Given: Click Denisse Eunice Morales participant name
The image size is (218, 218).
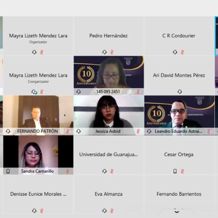Looking at the screenshot, I should pos(38,194).
